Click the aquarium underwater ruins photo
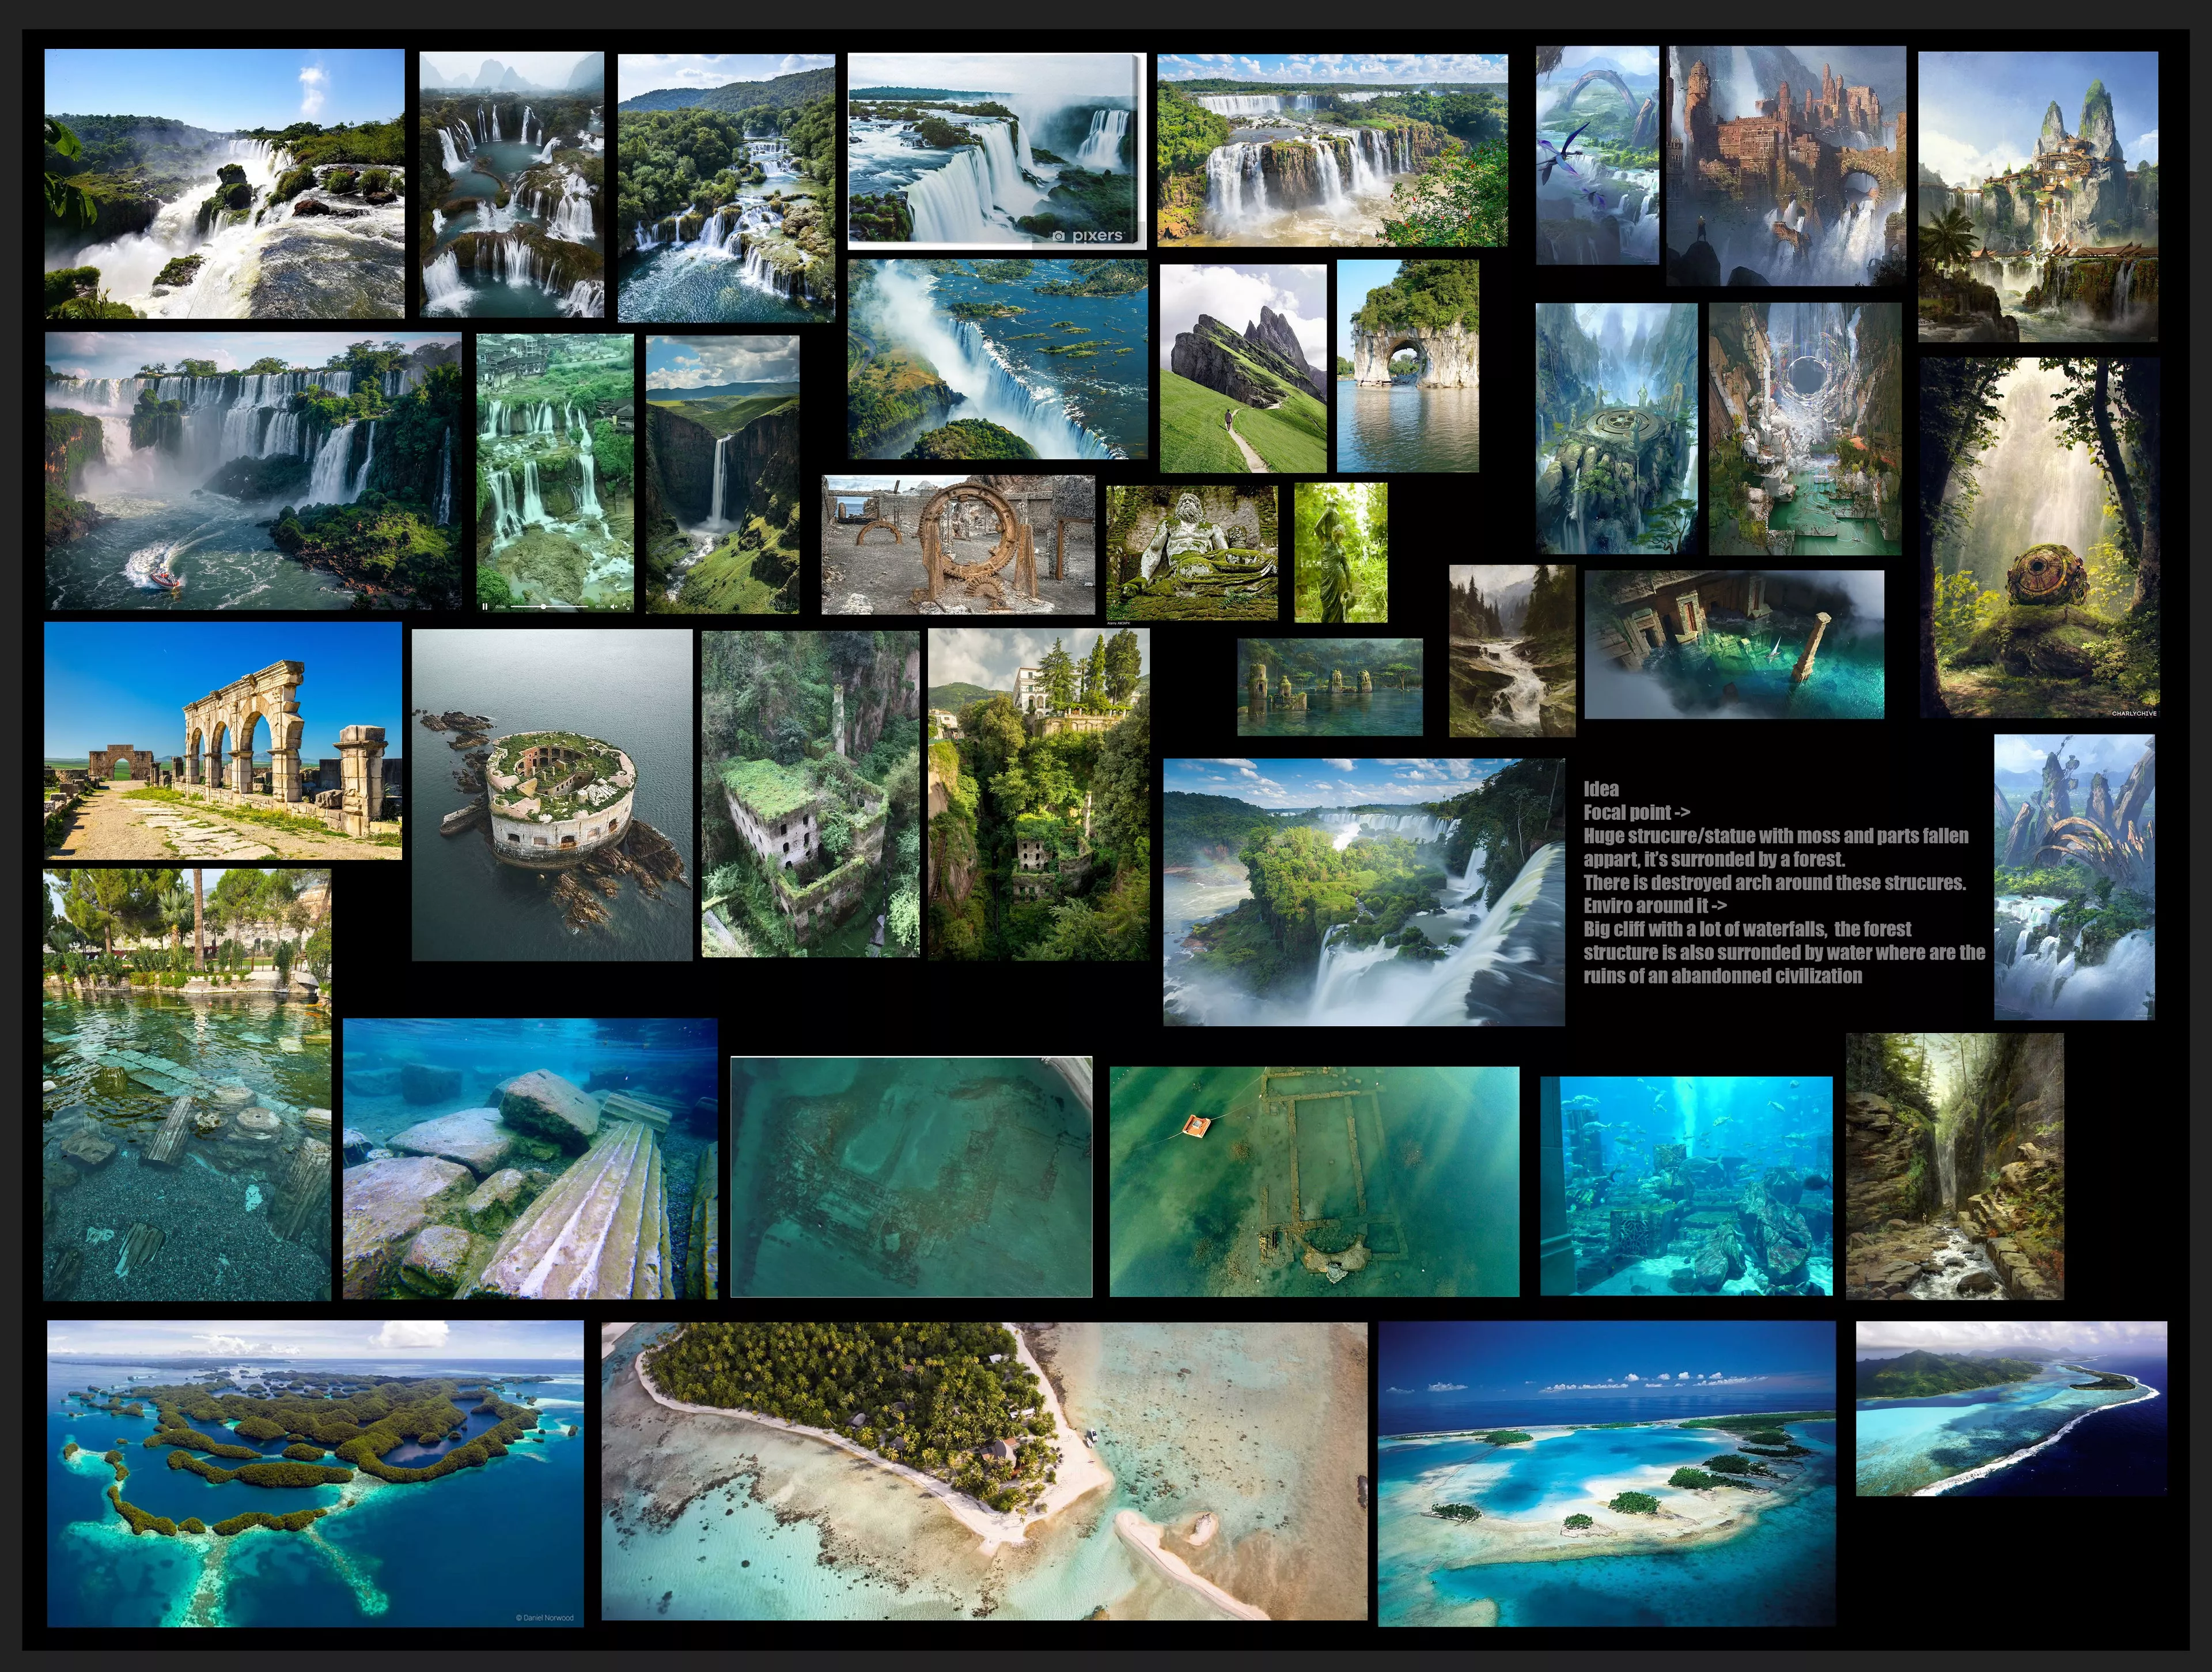This screenshot has height=1672, width=2212. (1686, 1185)
